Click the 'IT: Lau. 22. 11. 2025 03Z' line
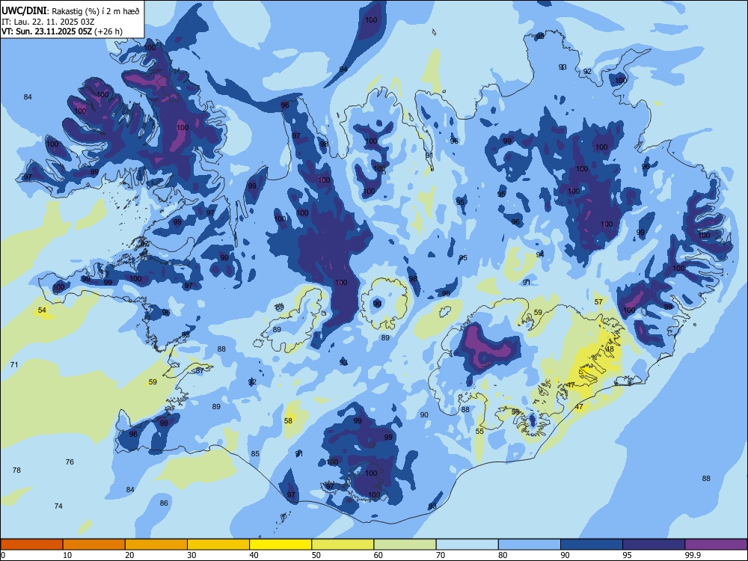The height and width of the screenshot is (561, 748). point(49,22)
